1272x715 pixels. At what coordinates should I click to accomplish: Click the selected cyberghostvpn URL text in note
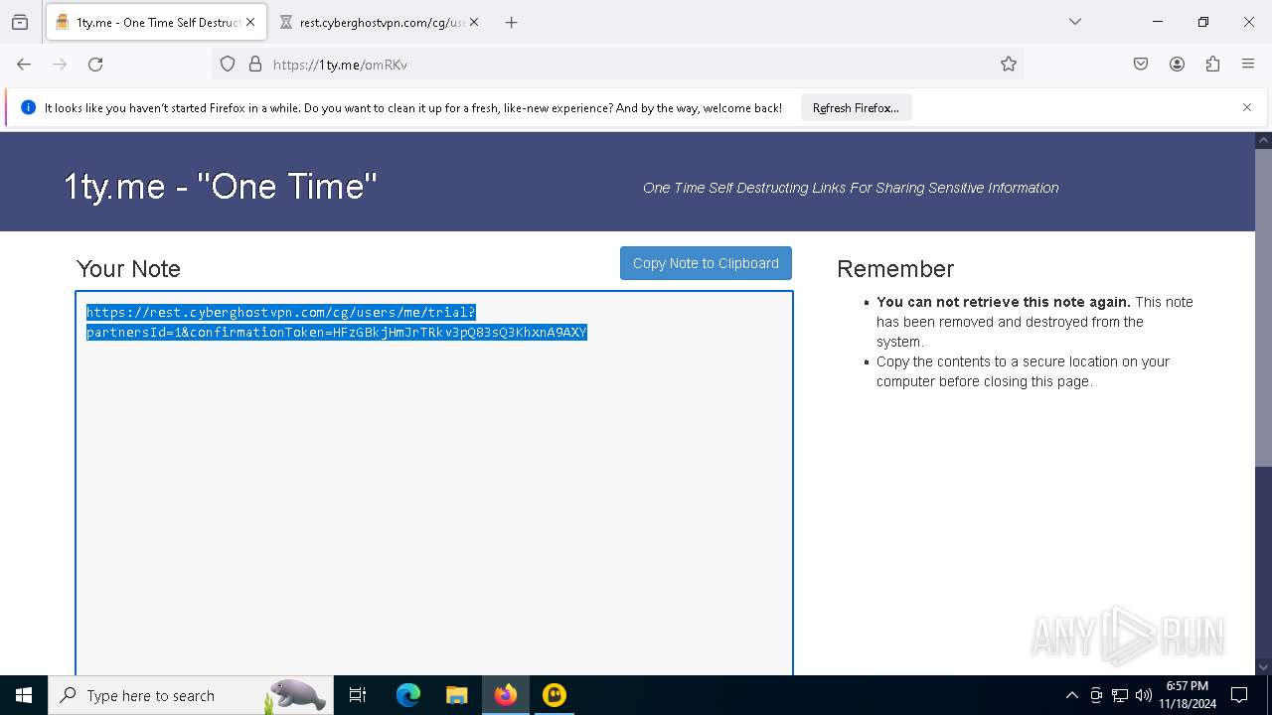pyautogui.click(x=337, y=322)
